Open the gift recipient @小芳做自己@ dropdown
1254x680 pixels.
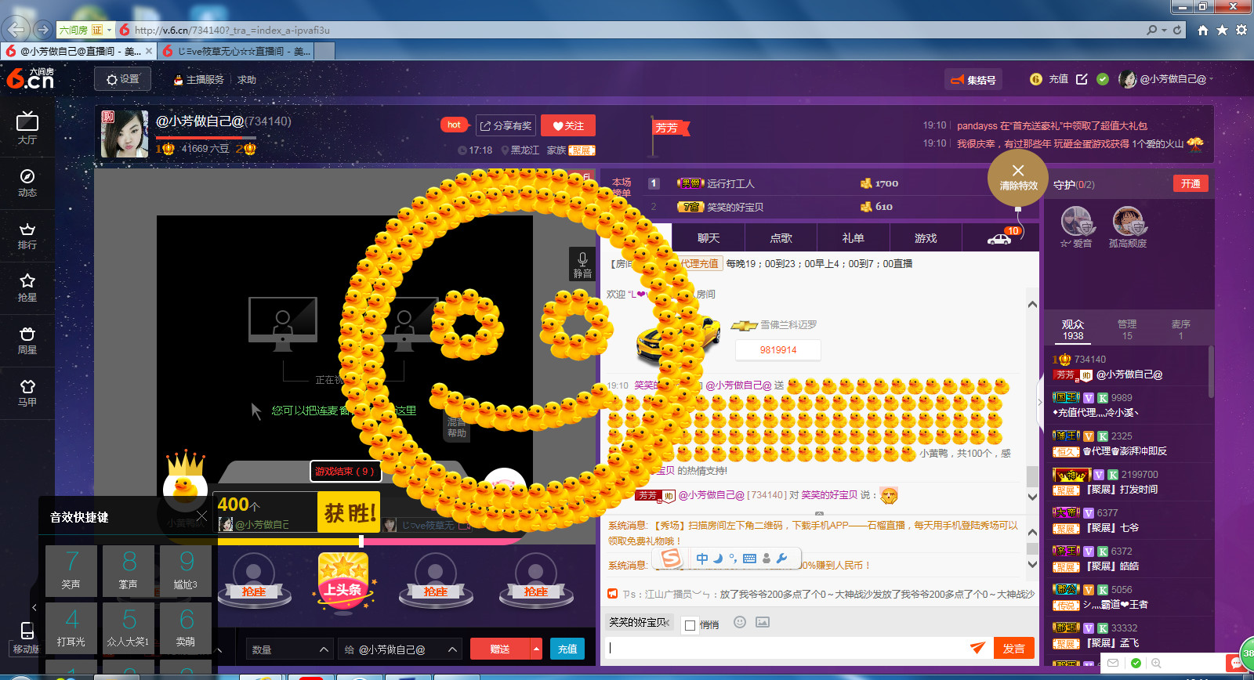[x=400, y=649]
